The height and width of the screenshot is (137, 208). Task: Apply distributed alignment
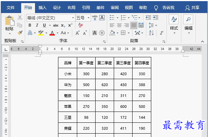pyautogui.click(x=141, y=25)
